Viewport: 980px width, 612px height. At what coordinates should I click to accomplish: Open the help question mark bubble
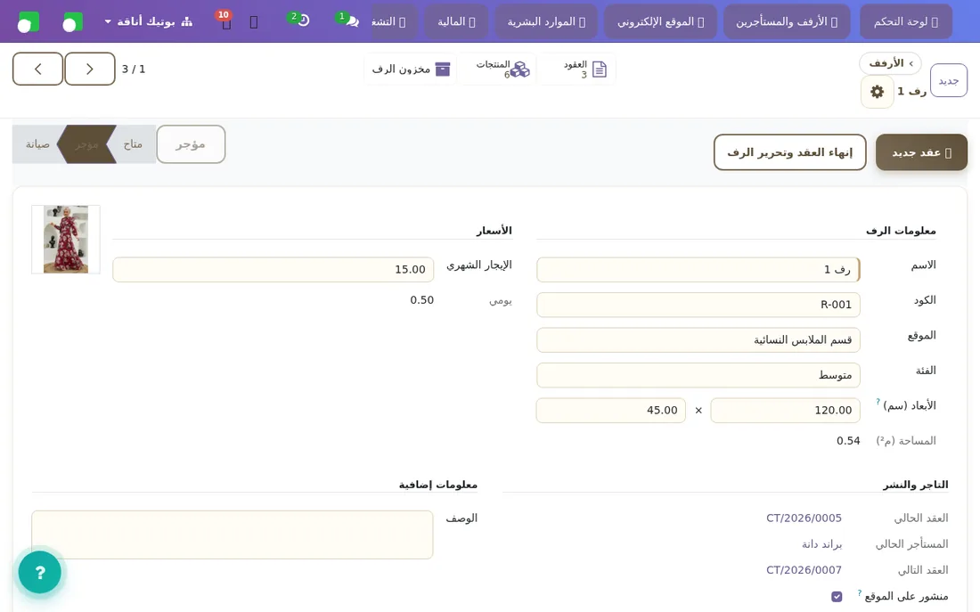point(40,572)
